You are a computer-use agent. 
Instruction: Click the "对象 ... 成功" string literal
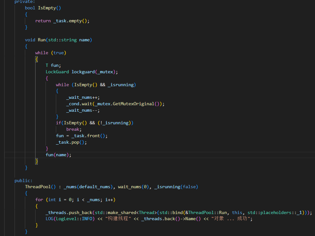click(230, 219)
